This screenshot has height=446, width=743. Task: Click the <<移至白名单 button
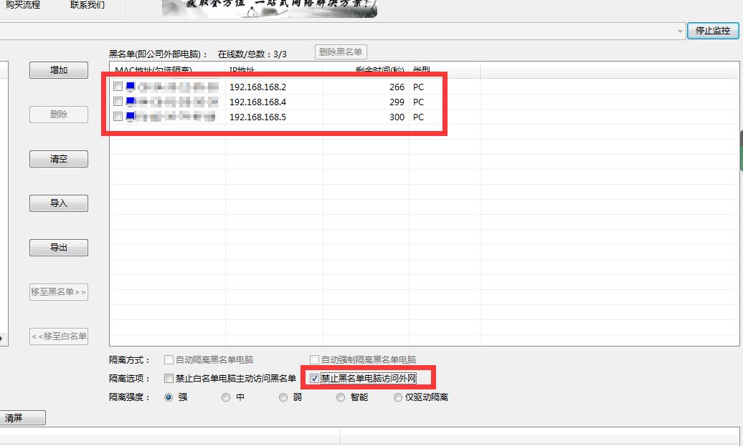[59, 336]
